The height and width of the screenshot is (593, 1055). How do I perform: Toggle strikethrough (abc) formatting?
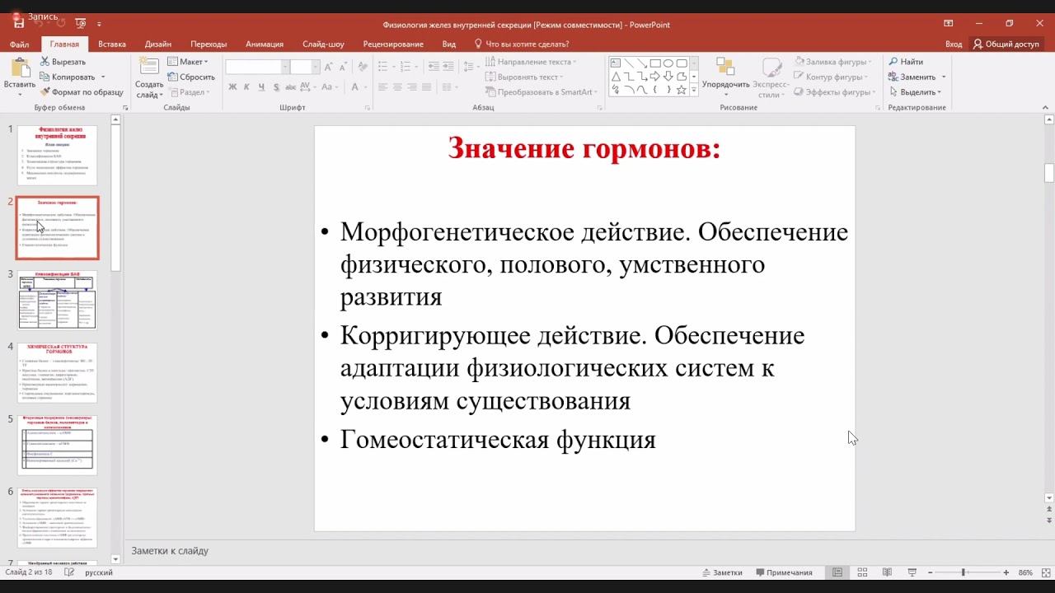(x=292, y=86)
